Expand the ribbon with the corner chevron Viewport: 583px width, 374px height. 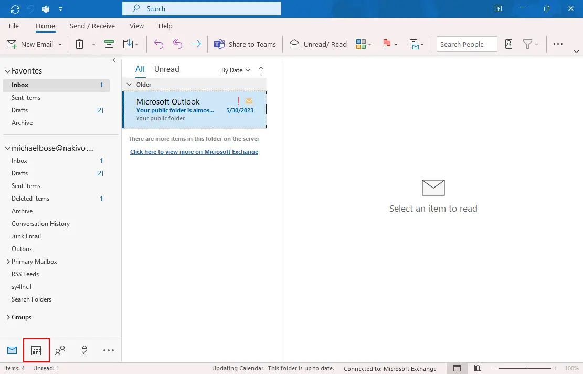(576, 51)
